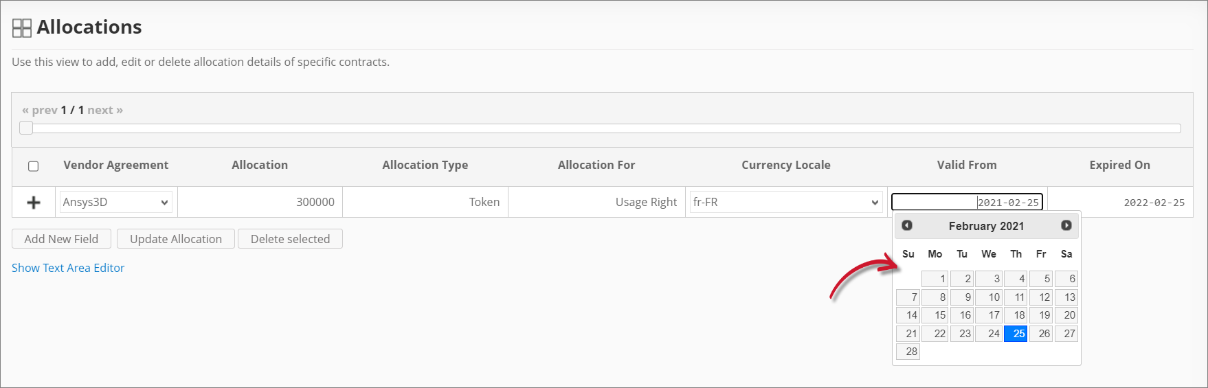Select February 25 in the calendar
This screenshot has width=1208, height=388.
click(x=1016, y=334)
